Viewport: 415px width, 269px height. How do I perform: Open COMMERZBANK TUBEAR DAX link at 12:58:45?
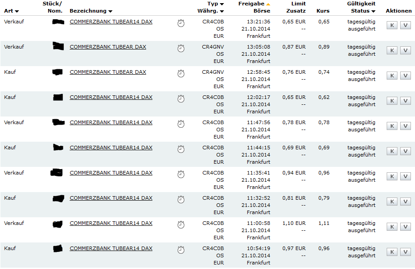tap(108, 72)
